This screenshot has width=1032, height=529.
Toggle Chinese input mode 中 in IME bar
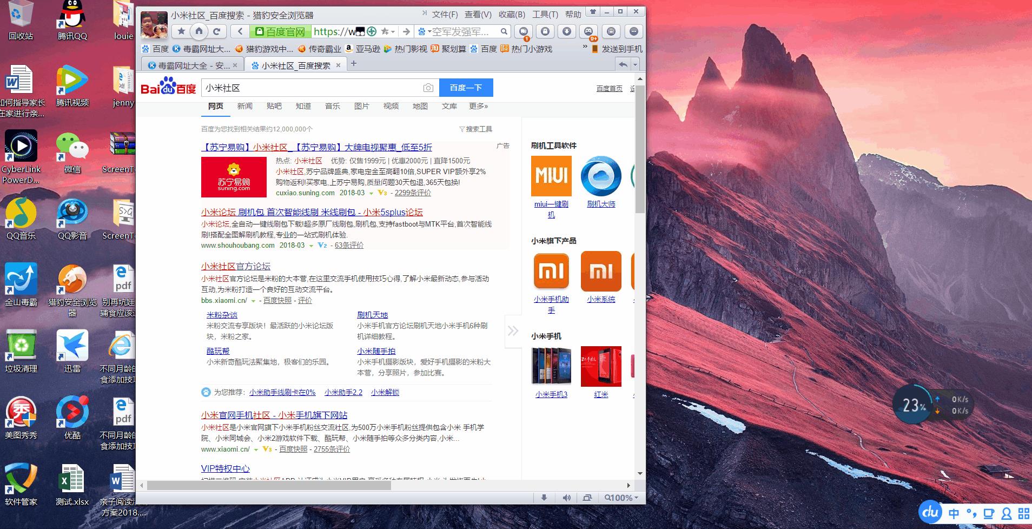pos(954,513)
